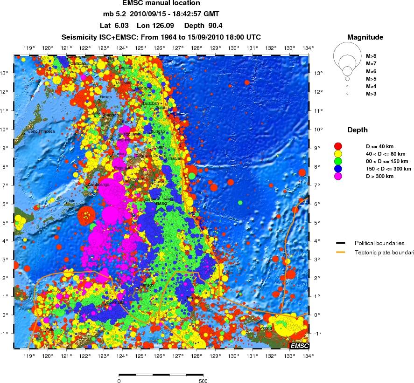Click the green depth legend circle
The image size is (414, 383).
[338, 161]
